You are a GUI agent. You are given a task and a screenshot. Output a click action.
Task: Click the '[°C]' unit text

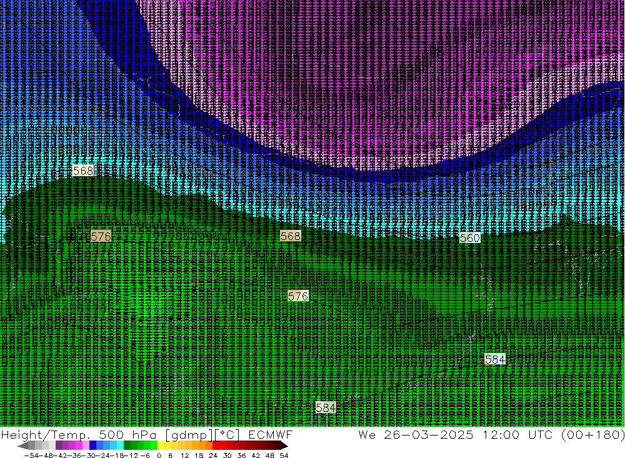click(227, 434)
